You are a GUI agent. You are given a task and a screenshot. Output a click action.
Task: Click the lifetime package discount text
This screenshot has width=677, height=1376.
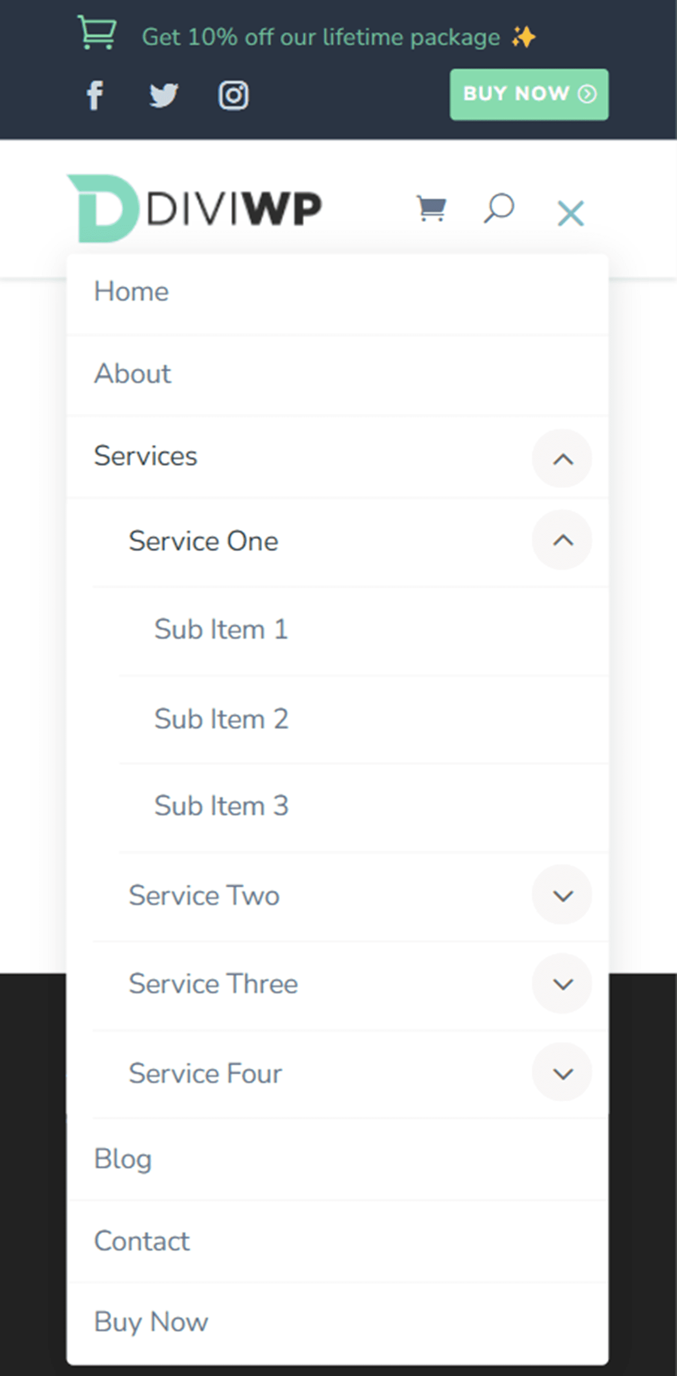point(320,37)
